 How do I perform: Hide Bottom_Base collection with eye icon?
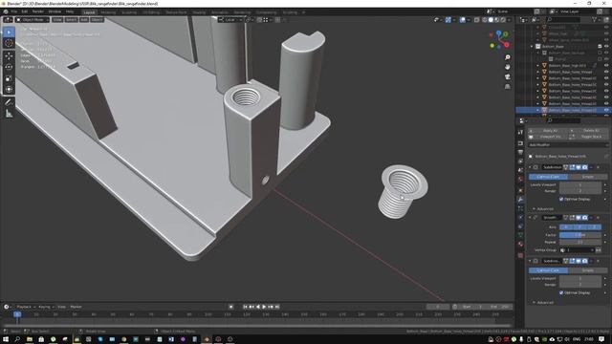tap(606, 47)
